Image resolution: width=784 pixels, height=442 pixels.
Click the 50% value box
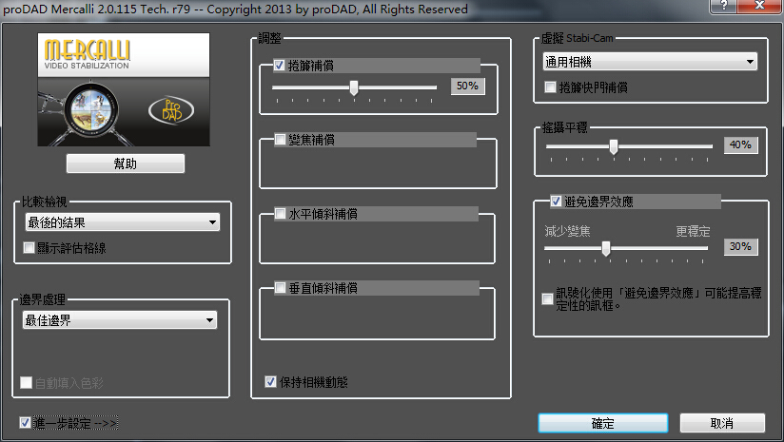(467, 86)
